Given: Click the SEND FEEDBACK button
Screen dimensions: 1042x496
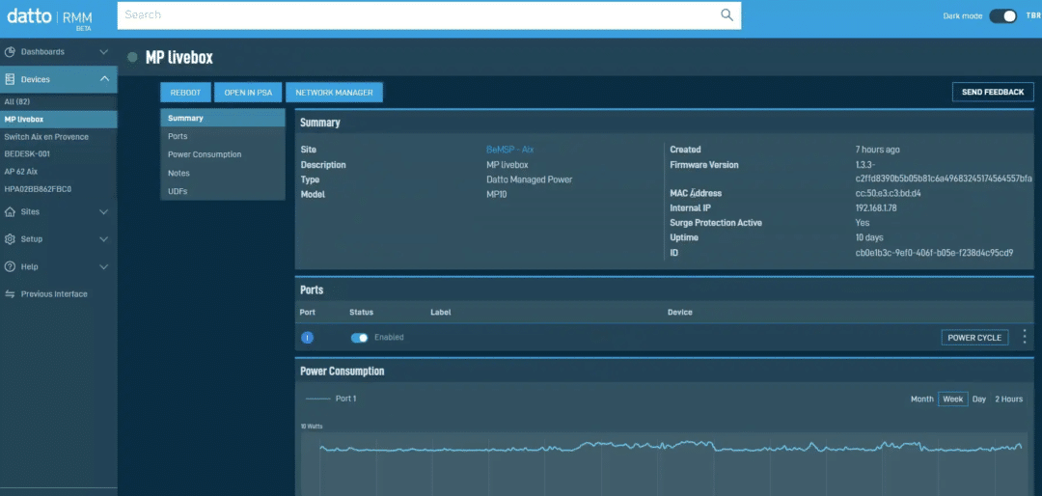Looking at the screenshot, I should point(993,92).
